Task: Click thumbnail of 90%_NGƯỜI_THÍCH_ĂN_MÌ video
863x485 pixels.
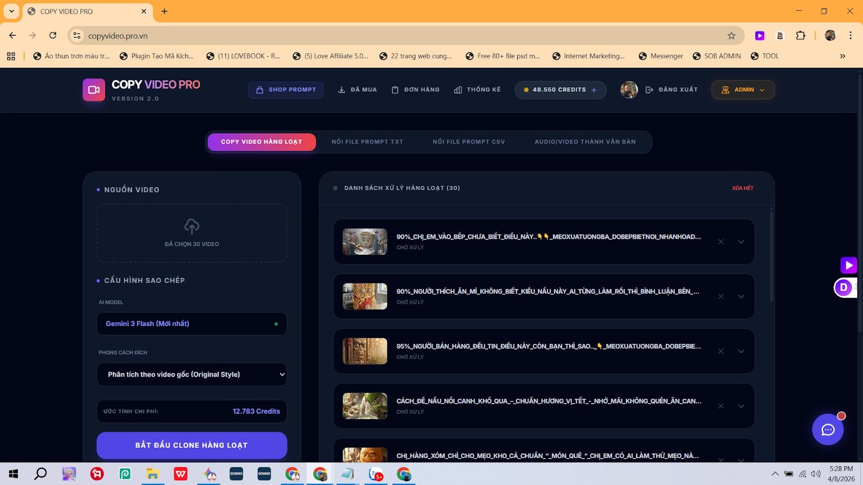Action: 365,296
